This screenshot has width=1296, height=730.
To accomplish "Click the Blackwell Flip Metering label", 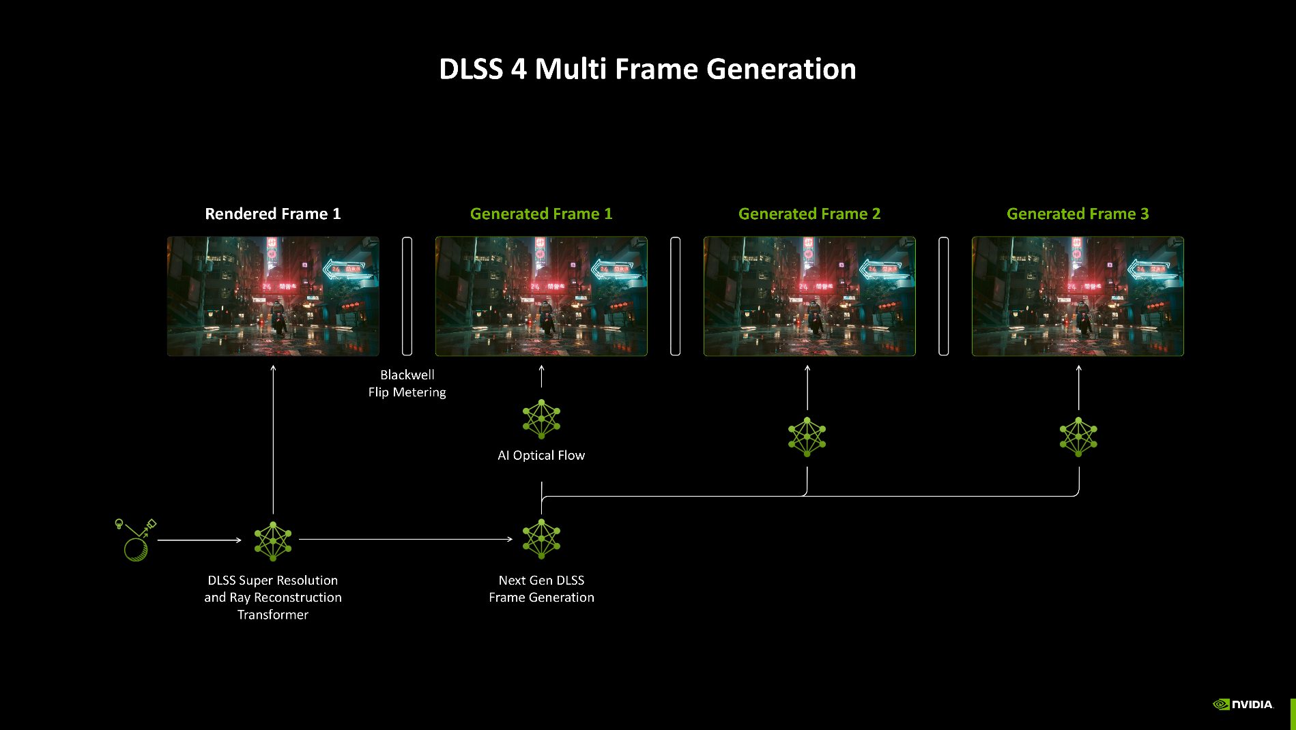I will pos(407,383).
